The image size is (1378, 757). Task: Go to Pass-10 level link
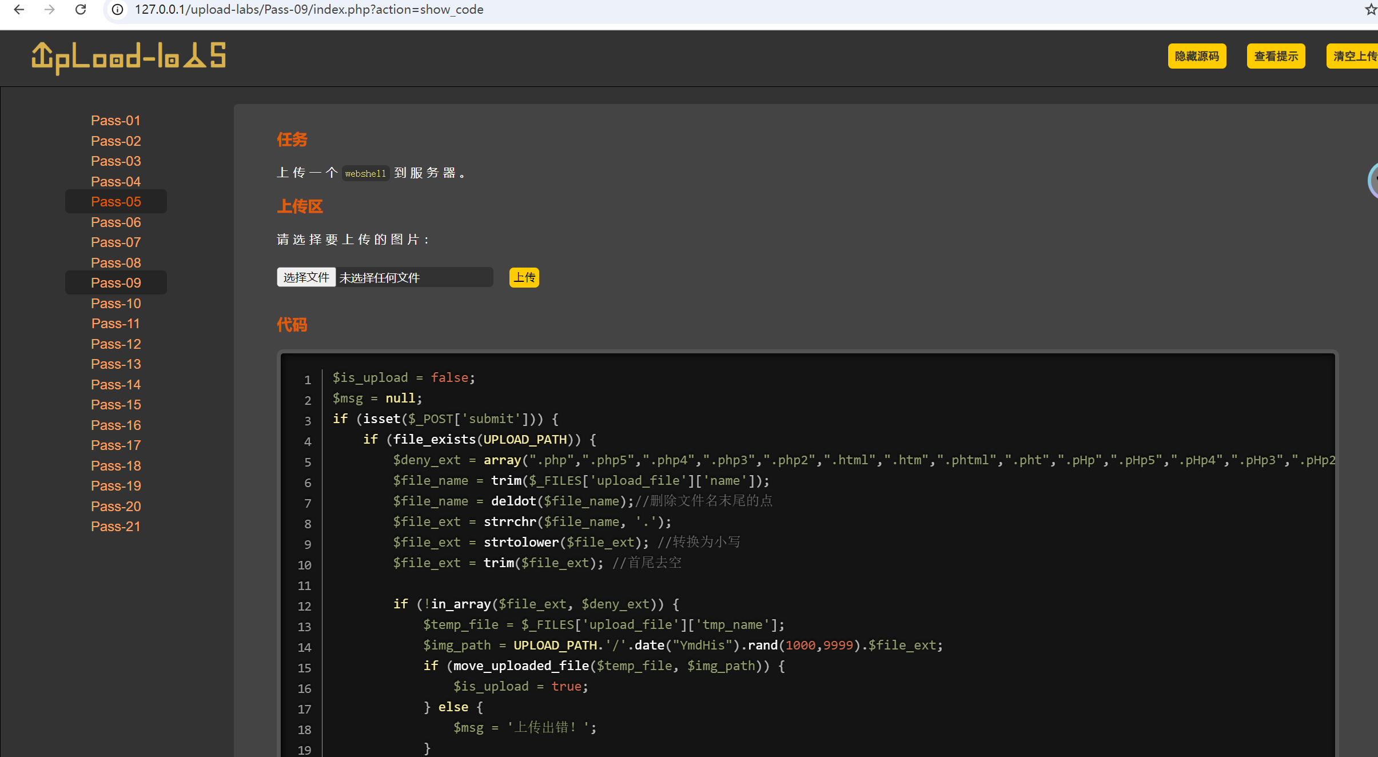(x=116, y=304)
